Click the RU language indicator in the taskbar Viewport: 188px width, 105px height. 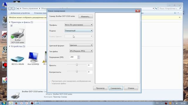click(x=157, y=103)
